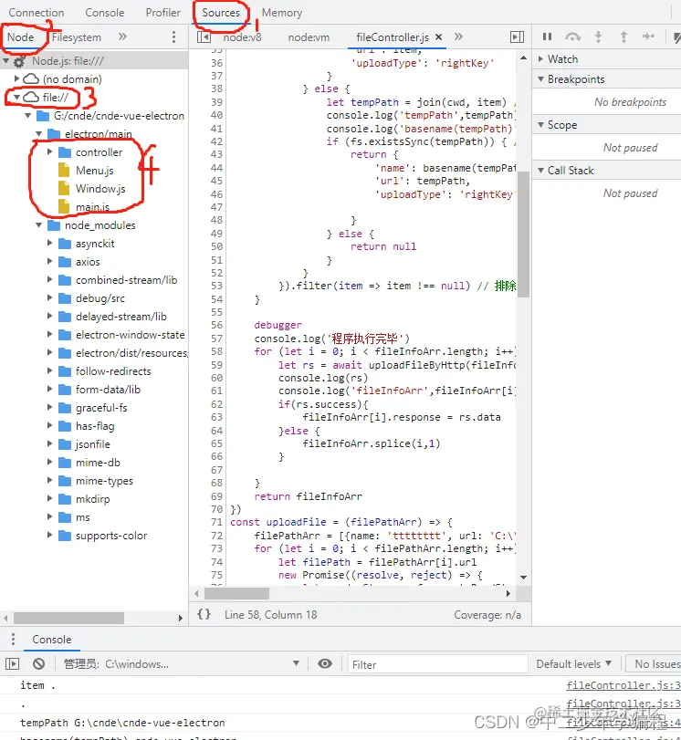Open Menu.js file
Screen dimensions: 681x740
94,171
